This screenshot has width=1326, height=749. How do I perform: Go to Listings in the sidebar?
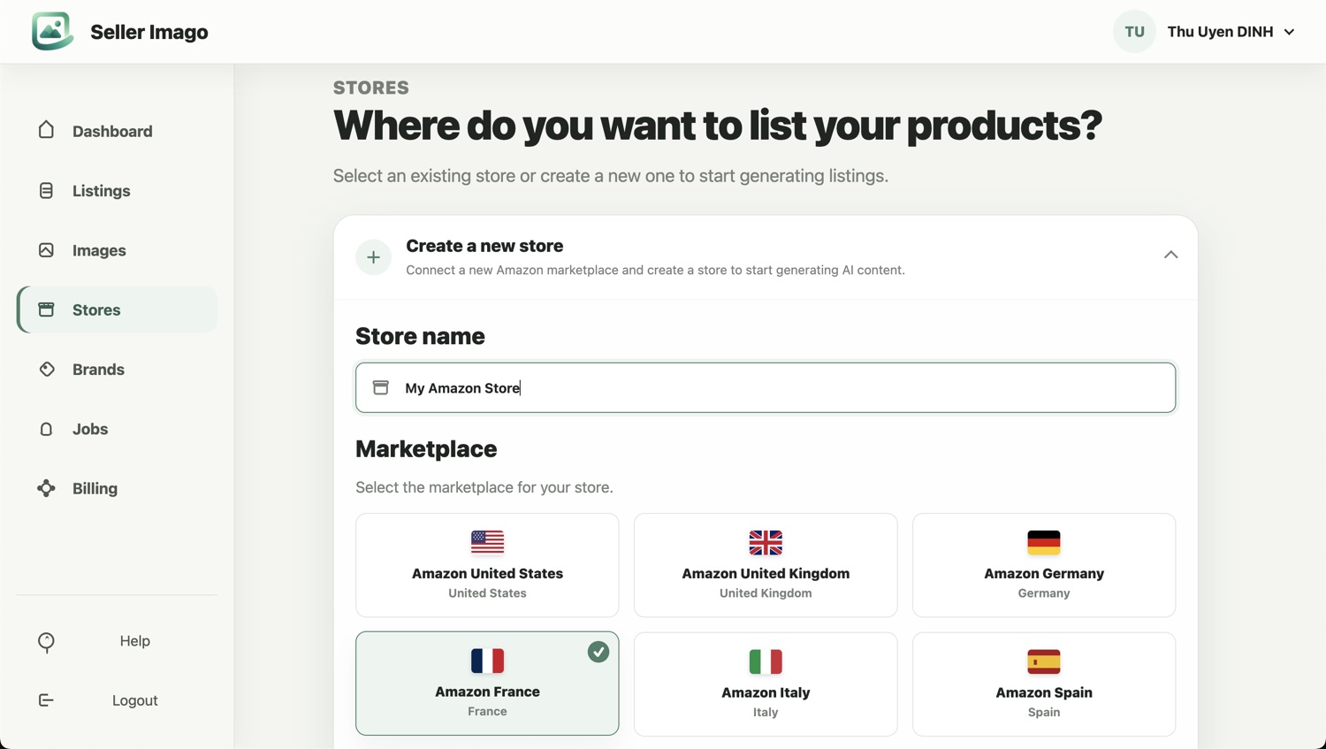[x=101, y=191]
